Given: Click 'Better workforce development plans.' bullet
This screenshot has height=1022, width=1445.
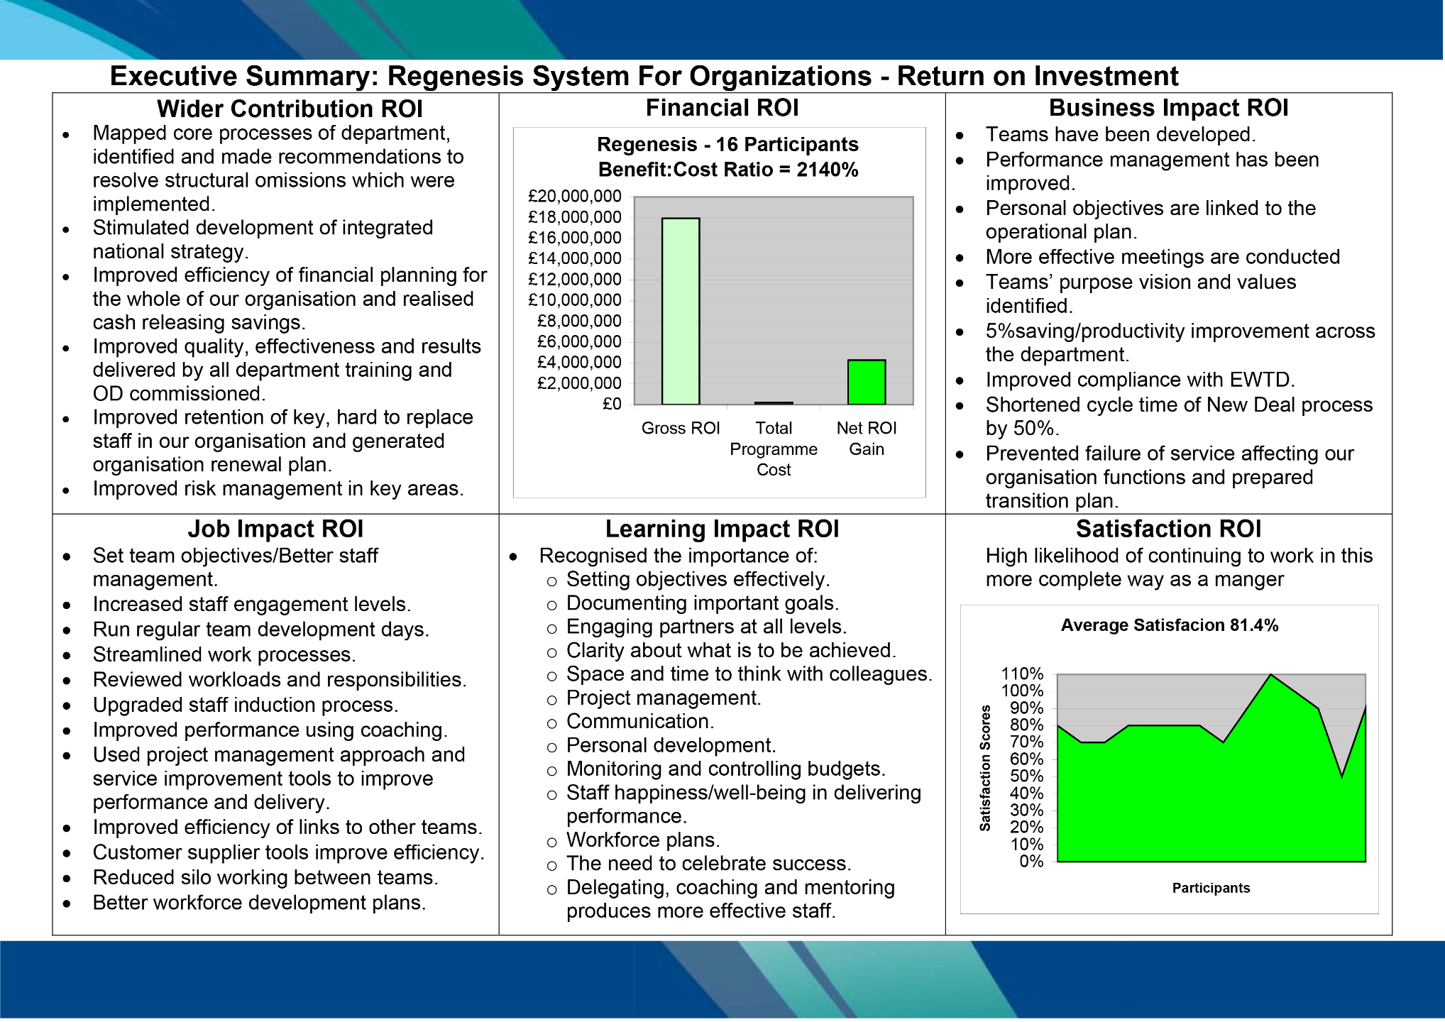Looking at the screenshot, I should pos(259,903).
